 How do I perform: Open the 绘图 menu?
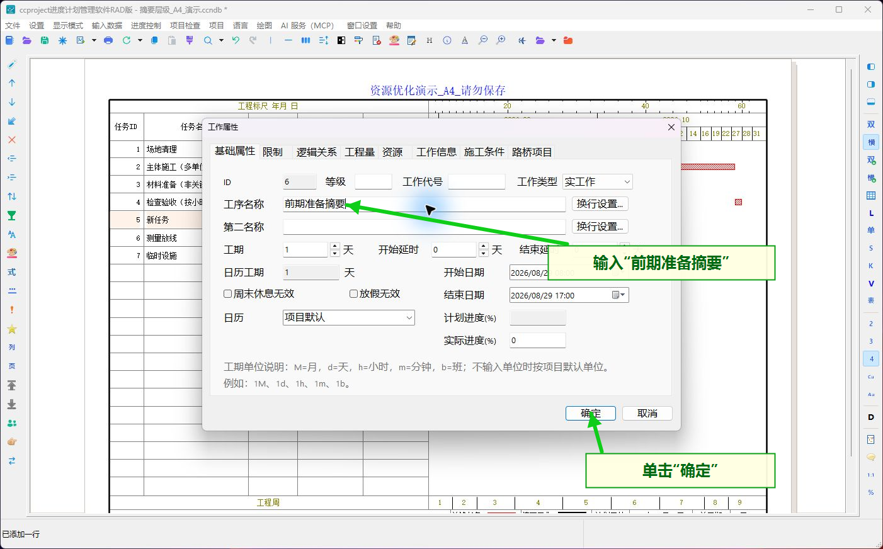[265, 25]
